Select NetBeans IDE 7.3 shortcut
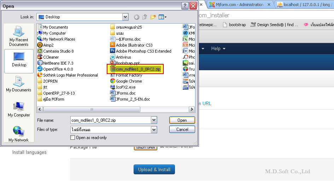Image resolution: width=334 pixels, height=187 pixels. click(55, 63)
